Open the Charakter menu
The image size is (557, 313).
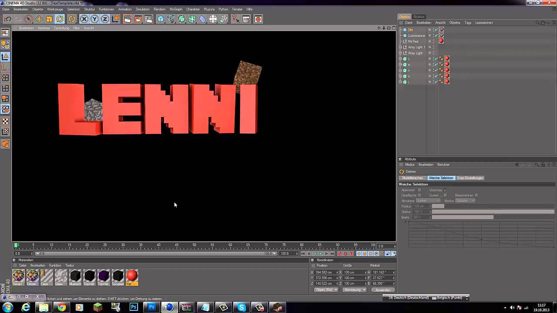pyautogui.click(x=193, y=9)
